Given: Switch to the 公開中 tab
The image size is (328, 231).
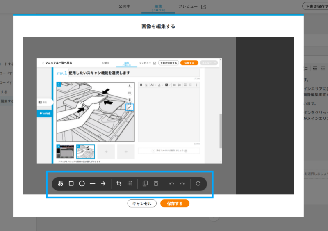Looking at the screenshot, I should point(124,7).
